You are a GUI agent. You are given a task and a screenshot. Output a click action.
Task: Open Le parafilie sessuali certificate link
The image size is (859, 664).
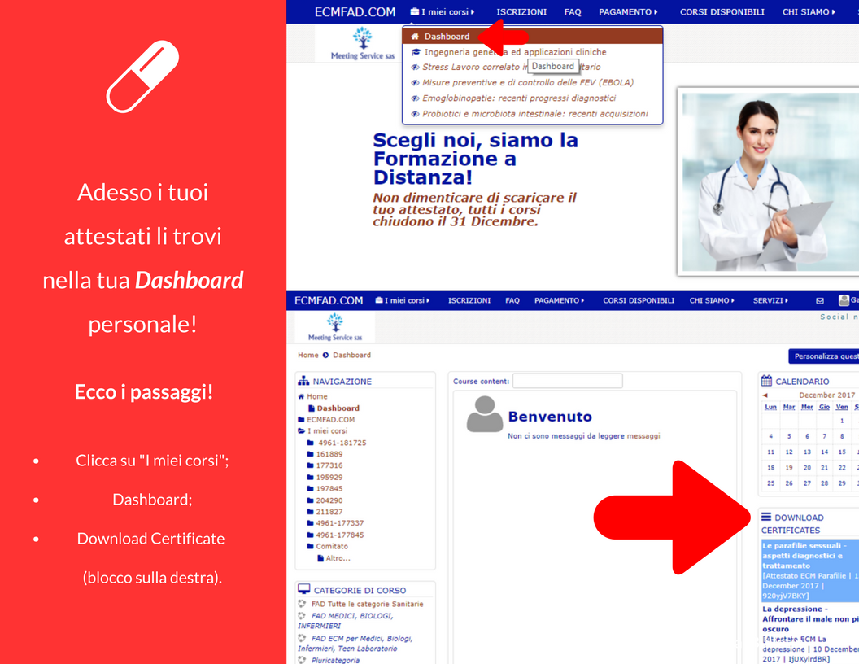tap(810, 570)
